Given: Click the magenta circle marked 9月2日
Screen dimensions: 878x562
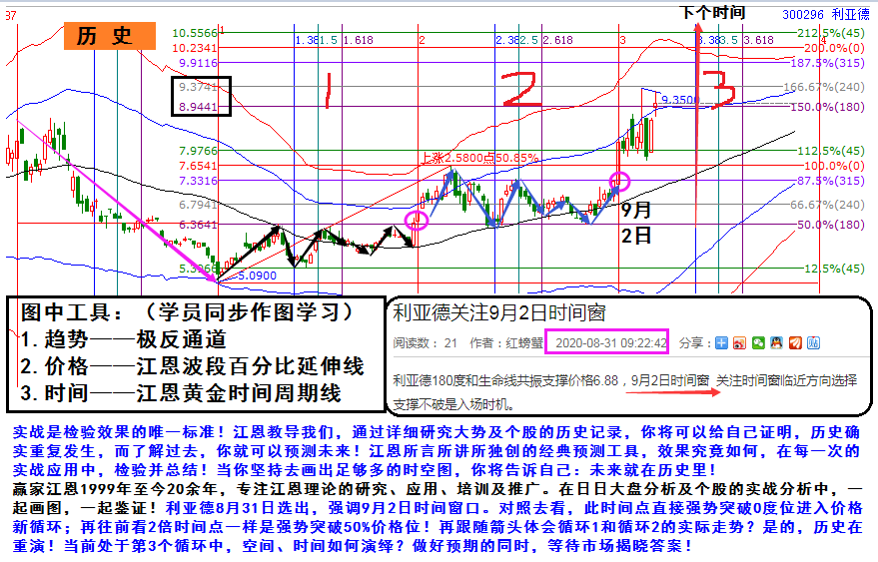Looking at the screenshot, I should point(620,182).
